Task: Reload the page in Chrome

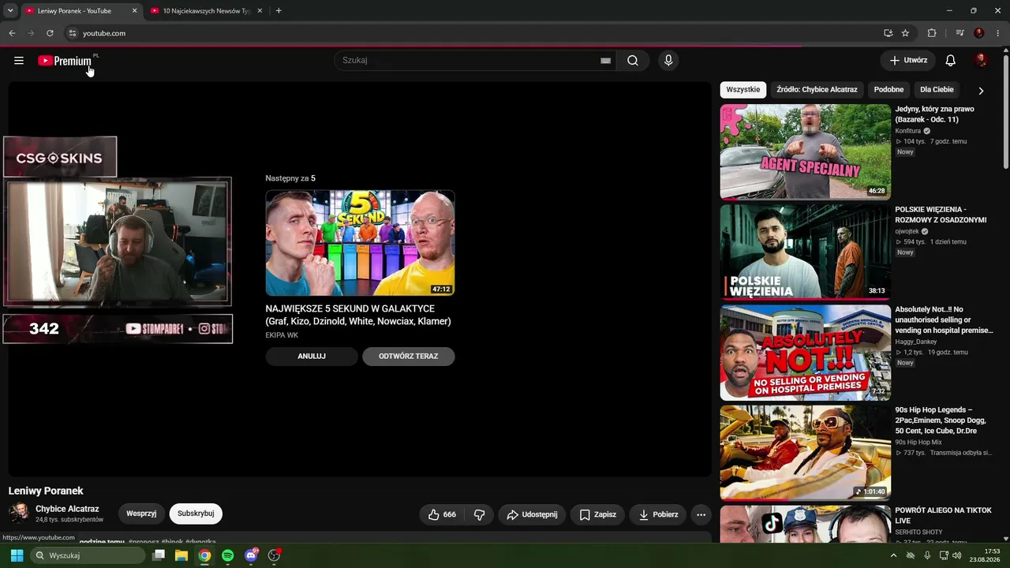Action: pyautogui.click(x=50, y=33)
